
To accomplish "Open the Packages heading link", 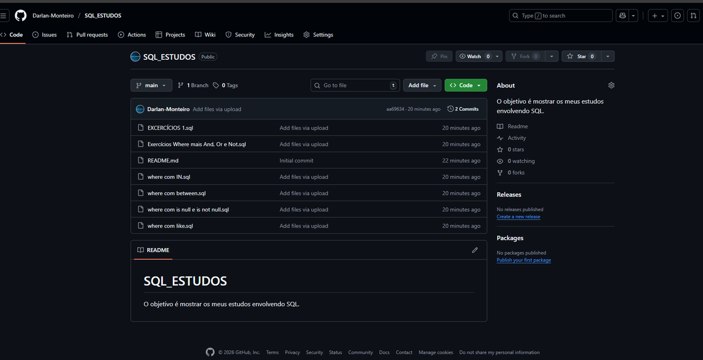I will (510, 238).
